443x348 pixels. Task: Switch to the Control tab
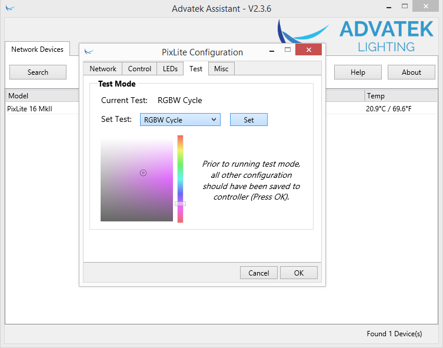pyautogui.click(x=139, y=69)
